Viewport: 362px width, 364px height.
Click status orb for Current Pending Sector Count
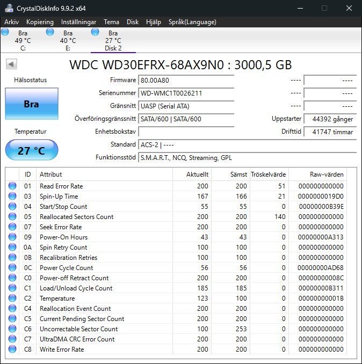point(12,318)
